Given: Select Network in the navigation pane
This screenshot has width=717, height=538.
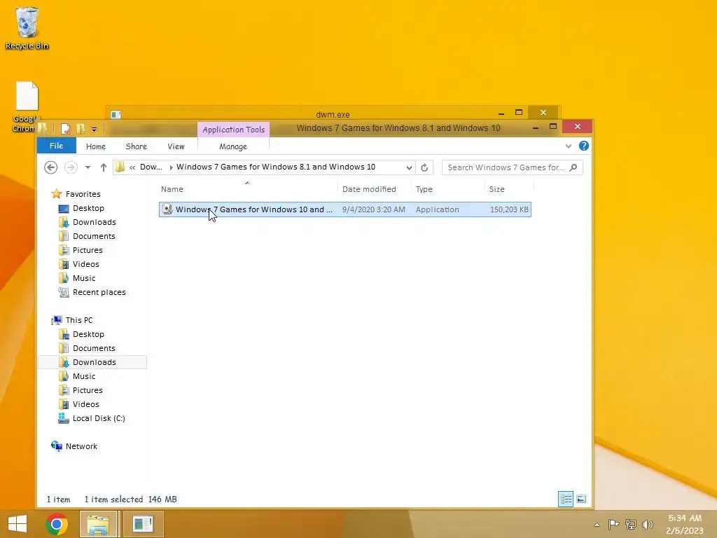Looking at the screenshot, I should (81, 446).
